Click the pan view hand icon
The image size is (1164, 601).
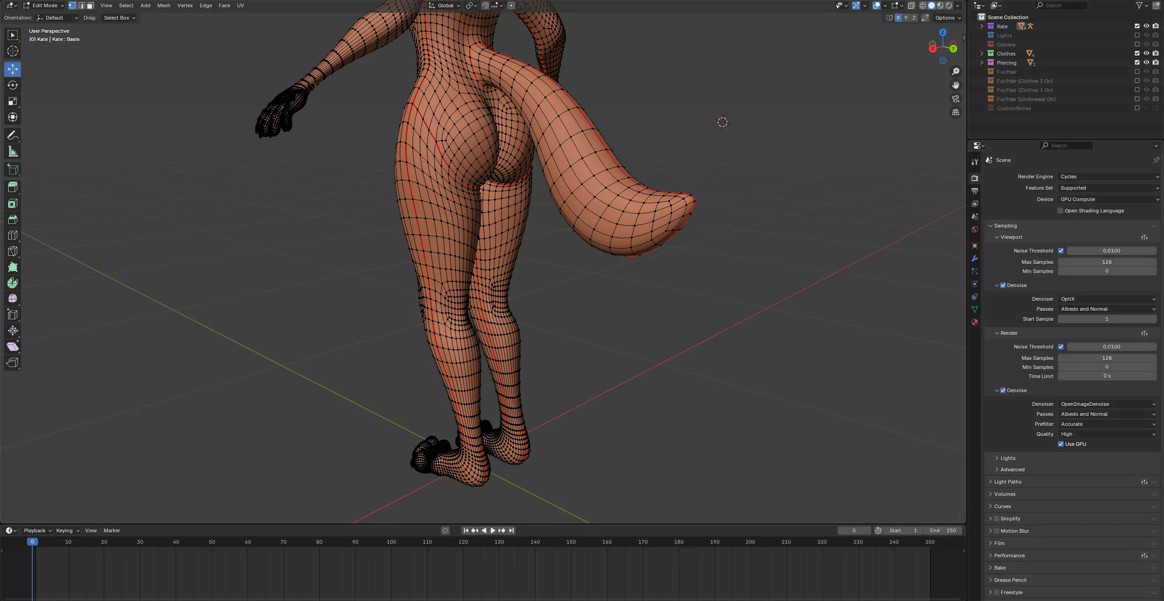point(956,85)
